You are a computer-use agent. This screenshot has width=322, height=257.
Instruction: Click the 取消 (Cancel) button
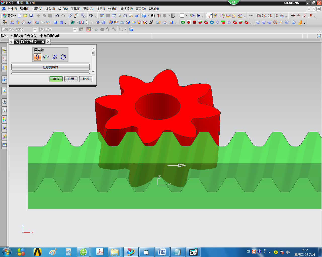tap(86, 79)
